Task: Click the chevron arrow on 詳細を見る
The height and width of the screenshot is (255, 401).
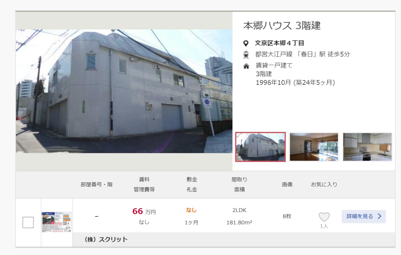Action: [380, 216]
